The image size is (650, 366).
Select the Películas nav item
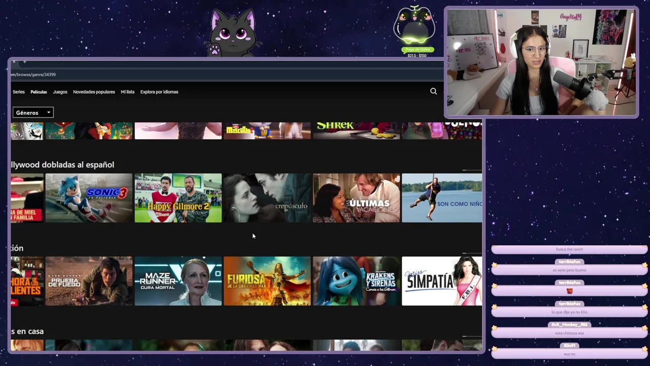tap(39, 92)
